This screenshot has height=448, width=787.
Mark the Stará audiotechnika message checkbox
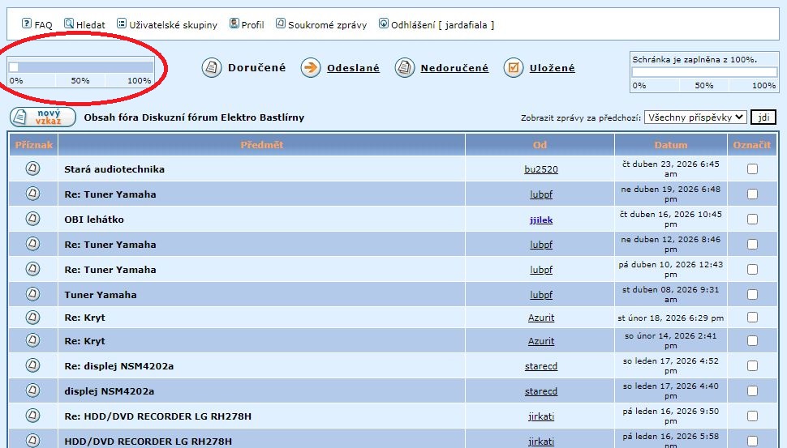tap(752, 169)
